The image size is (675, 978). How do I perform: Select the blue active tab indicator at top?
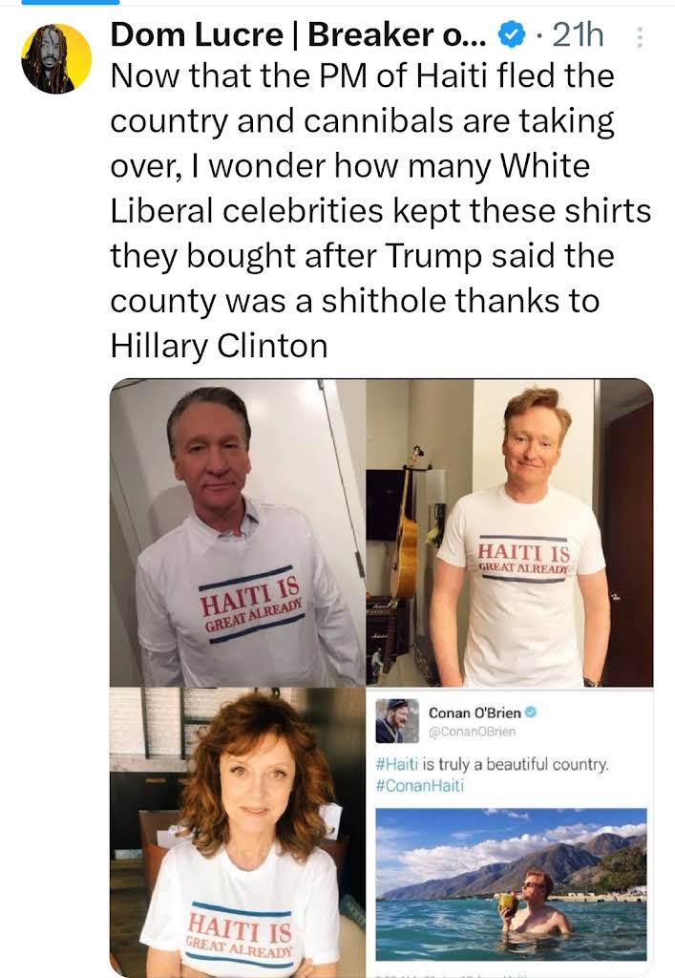[70, 2]
